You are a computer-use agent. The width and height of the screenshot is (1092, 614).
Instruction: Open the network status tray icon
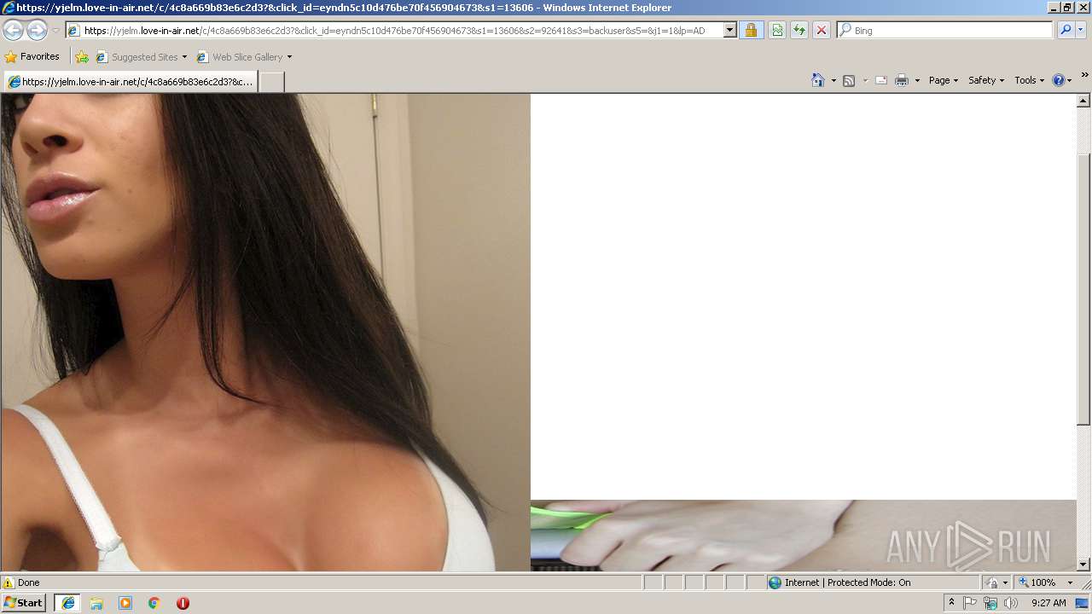pyautogui.click(x=990, y=603)
